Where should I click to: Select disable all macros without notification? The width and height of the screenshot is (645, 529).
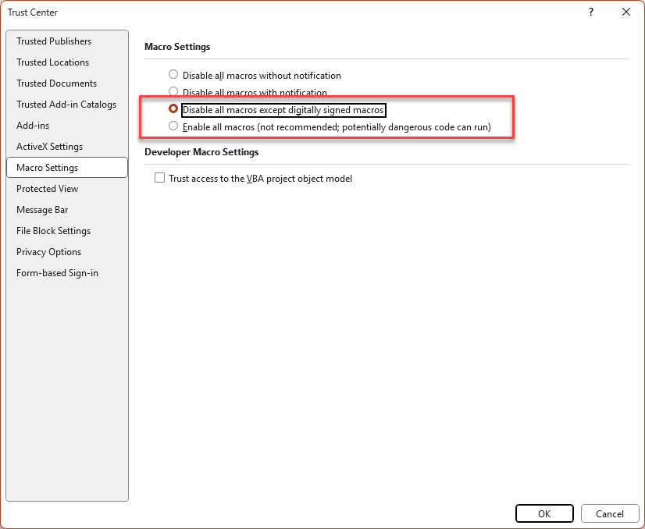tap(173, 74)
